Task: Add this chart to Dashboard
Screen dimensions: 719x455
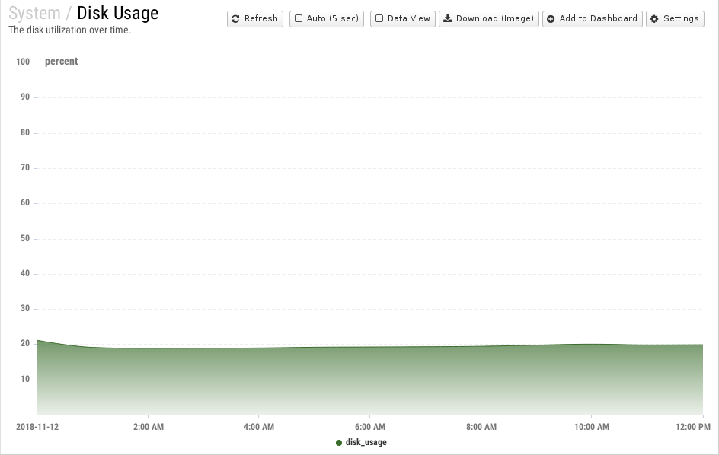Action: point(593,19)
